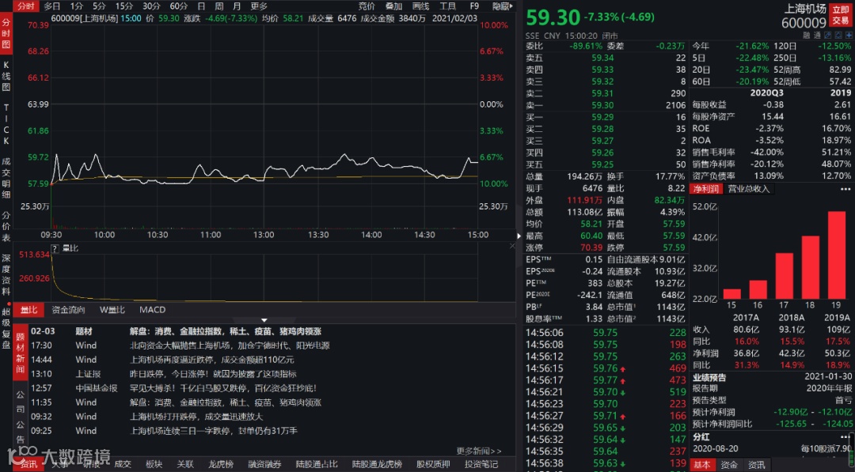Open the 分时图 sidebar view
The image size is (855, 472).
tap(6, 33)
